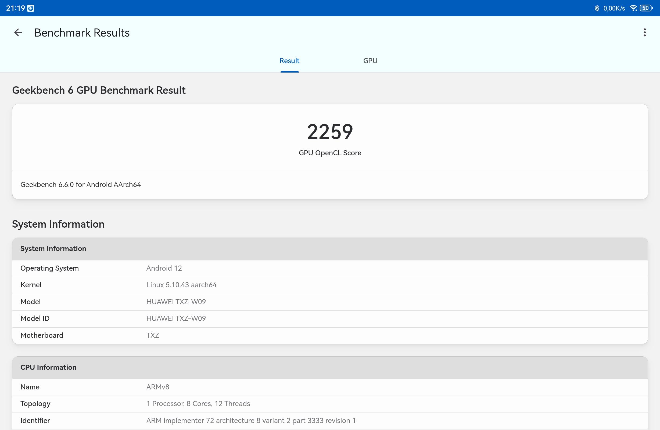660x430 pixels.
Task: Click the CPU Information header
Action: click(x=48, y=367)
